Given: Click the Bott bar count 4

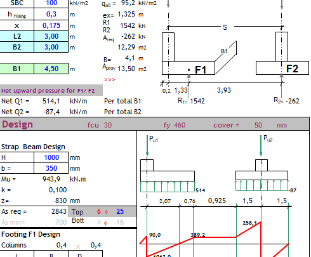Looking at the screenshot, I should (x=99, y=222).
